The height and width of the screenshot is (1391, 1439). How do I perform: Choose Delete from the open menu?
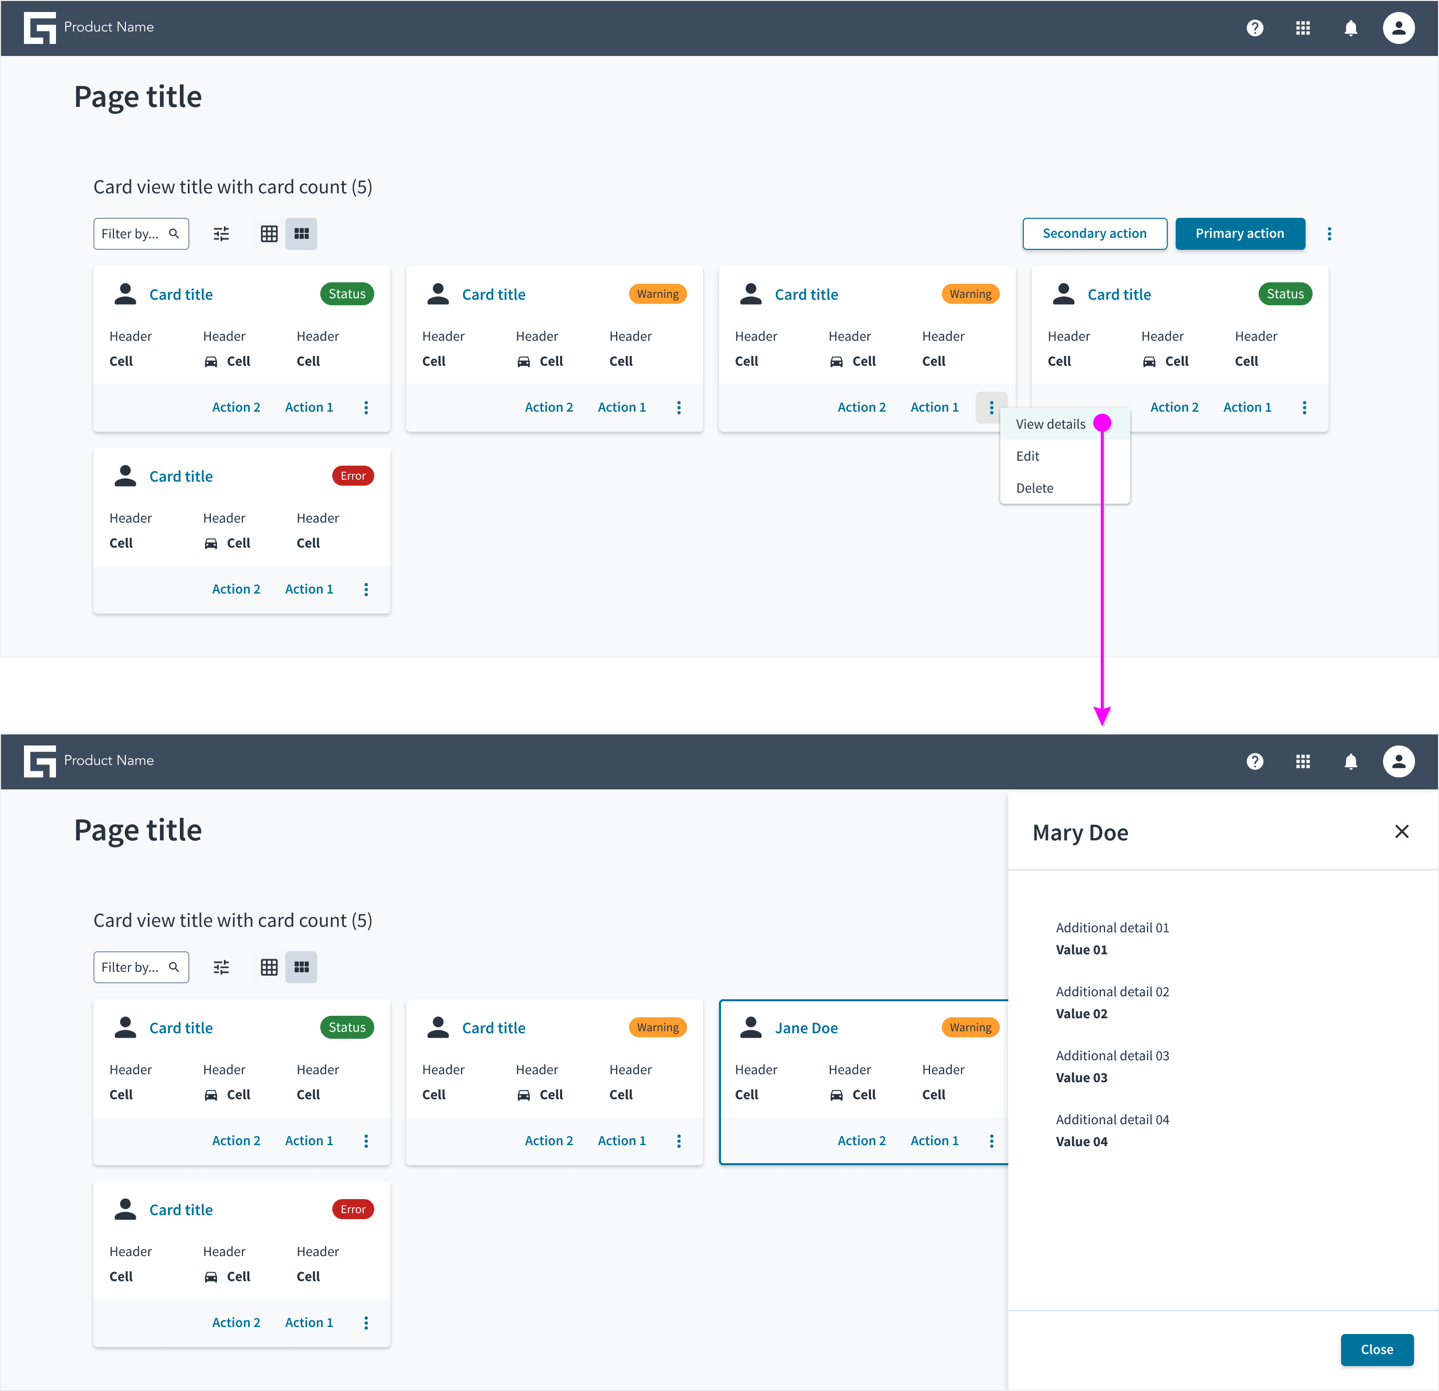click(1064, 488)
